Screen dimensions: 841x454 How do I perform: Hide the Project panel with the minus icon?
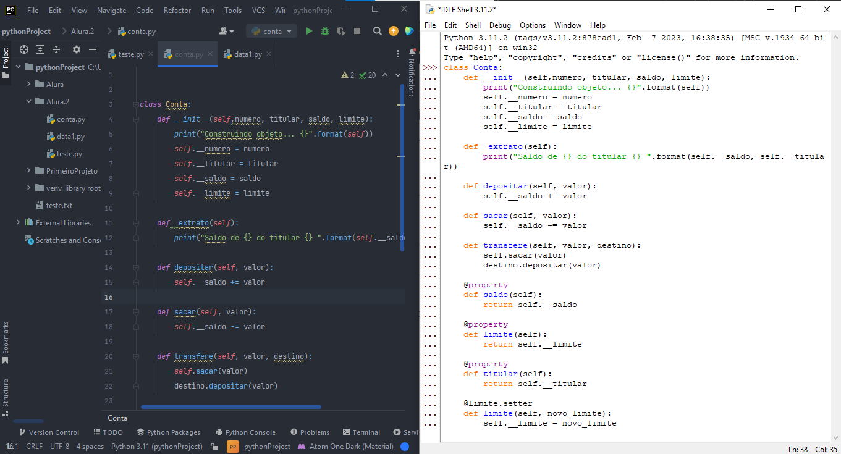[93, 49]
